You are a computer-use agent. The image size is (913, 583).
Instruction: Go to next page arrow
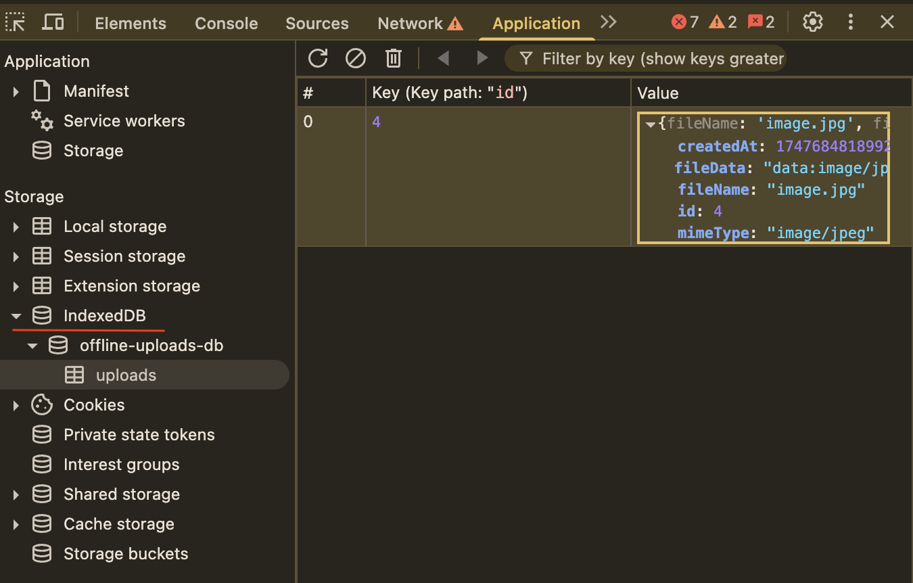(482, 59)
